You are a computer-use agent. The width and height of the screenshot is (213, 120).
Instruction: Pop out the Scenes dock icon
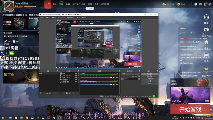[58, 71]
